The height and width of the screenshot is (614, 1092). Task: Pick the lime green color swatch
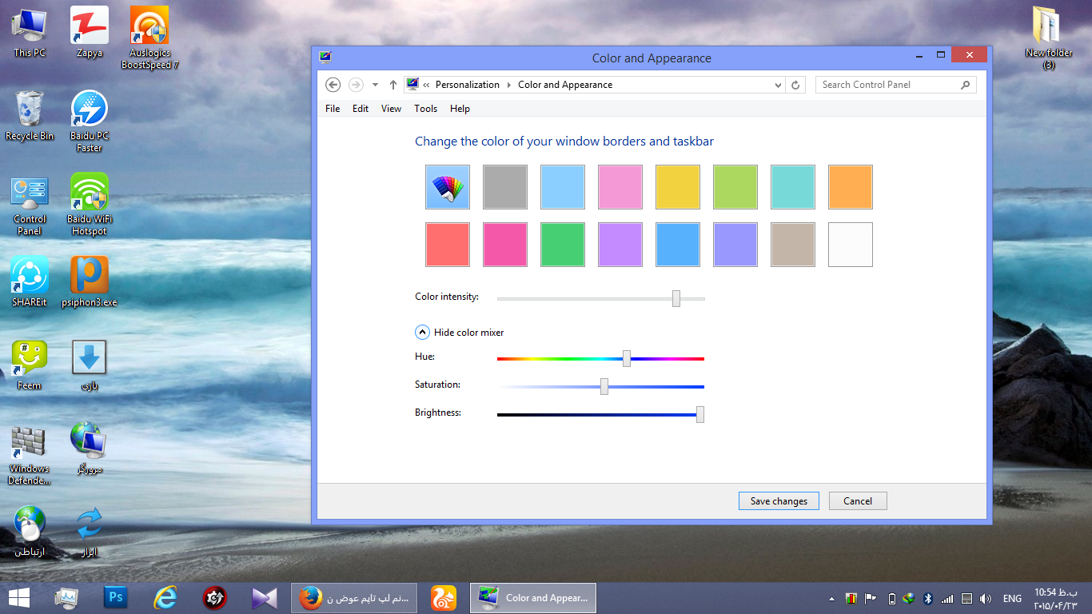coord(735,187)
